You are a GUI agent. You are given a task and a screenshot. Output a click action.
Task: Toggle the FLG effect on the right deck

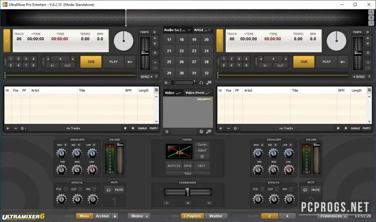(x=262, y=189)
